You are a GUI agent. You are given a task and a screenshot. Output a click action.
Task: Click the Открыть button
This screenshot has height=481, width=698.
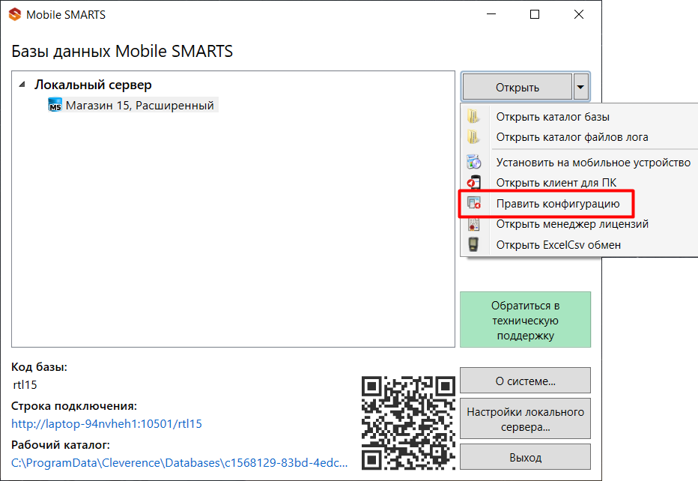tap(518, 87)
